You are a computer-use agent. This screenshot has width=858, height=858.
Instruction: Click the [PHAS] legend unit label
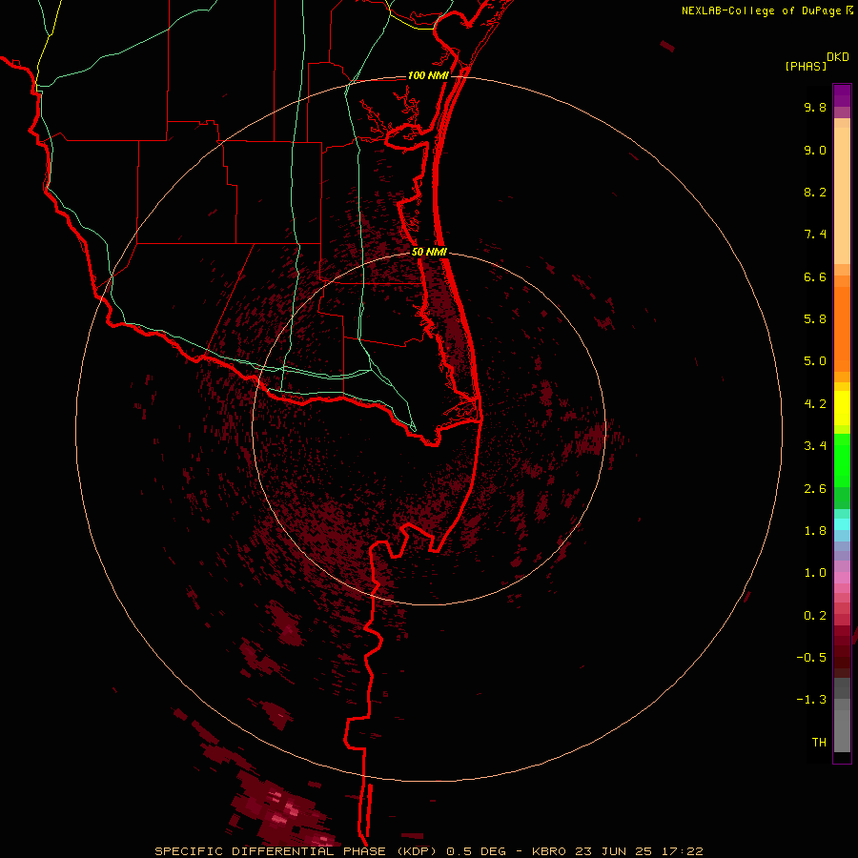[x=806, y=66]
